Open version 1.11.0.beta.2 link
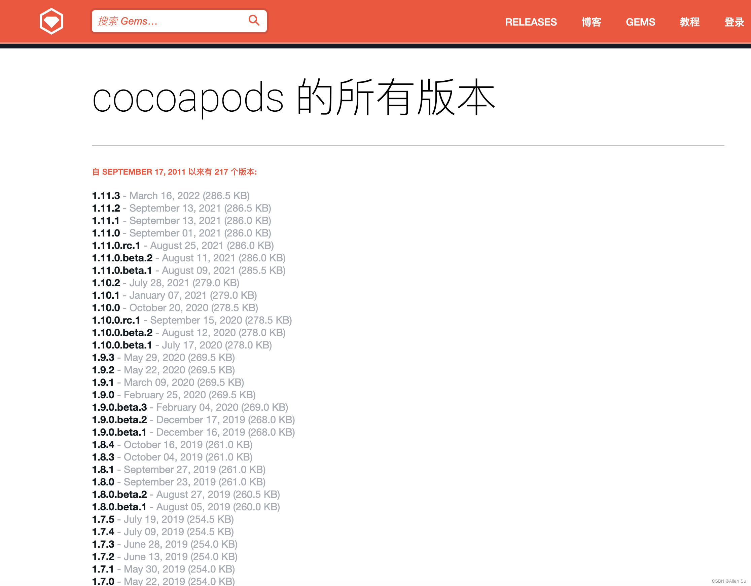Viewport: 751px width, 586px height. [122, 258]
